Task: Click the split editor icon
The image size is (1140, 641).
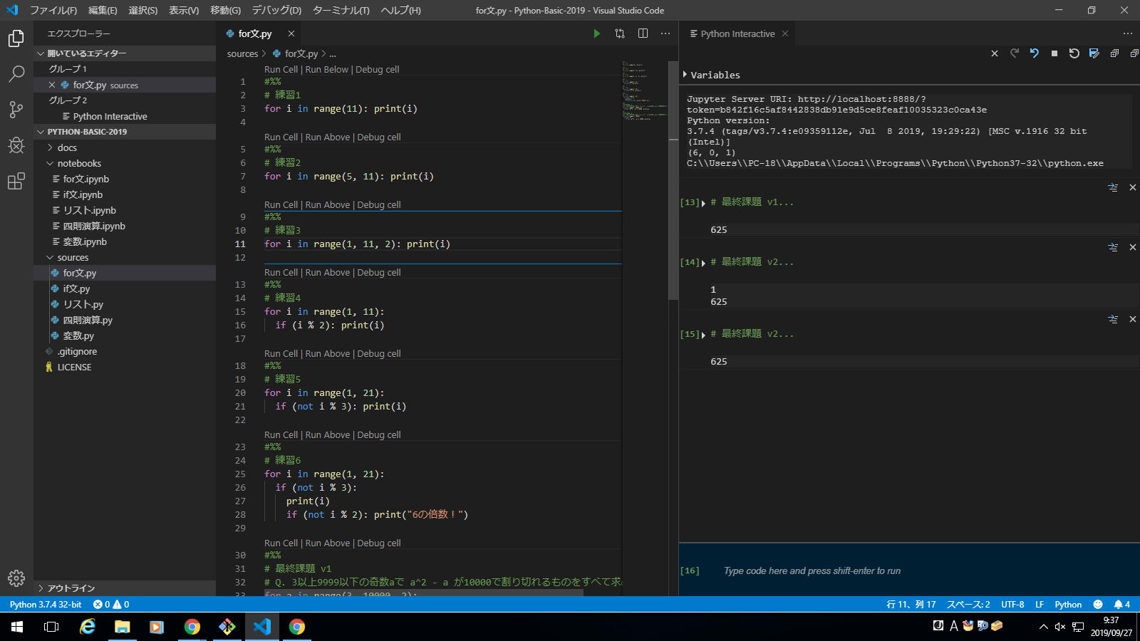Action: [x=643, y=33]
